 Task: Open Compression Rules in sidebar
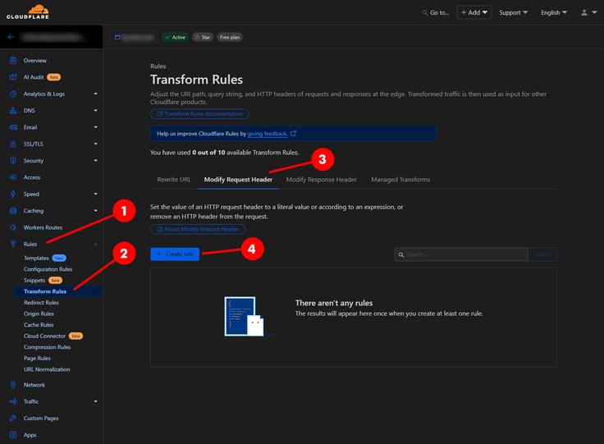click(x=47, y=347)
